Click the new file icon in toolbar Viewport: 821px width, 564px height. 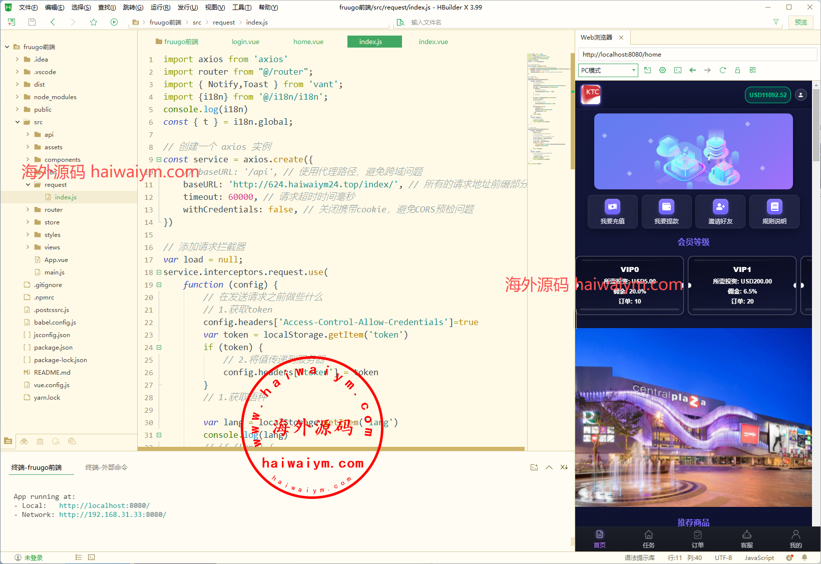(12, 22)
